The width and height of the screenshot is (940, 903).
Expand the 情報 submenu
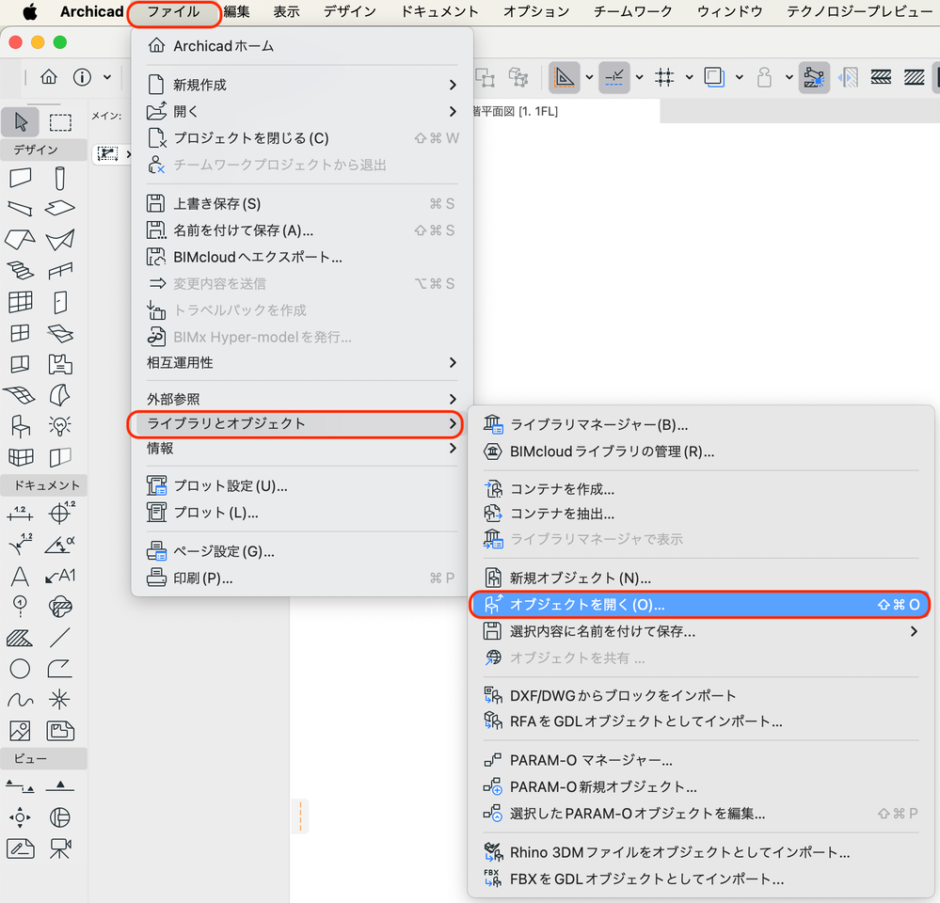click(x=302, y=448)
